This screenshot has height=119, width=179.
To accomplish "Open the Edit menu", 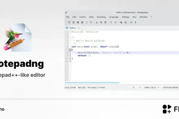I will 74,17.
